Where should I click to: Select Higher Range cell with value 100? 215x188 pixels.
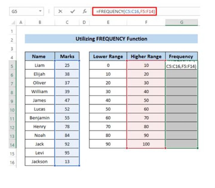click(x=146, y=144)
